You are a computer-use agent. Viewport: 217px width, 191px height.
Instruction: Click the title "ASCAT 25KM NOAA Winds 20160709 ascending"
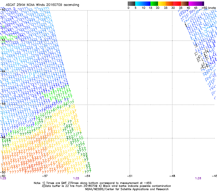(42, 5)
